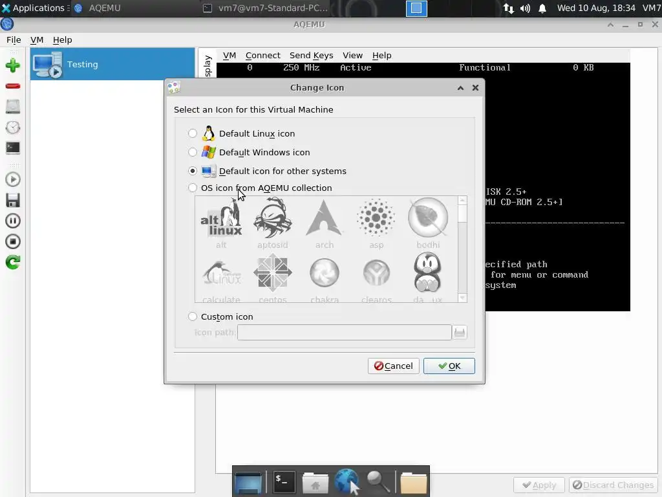The height and width of the screenshot is (497, 662).
Task: Select the chakra icon
Action: click(325, 278)
